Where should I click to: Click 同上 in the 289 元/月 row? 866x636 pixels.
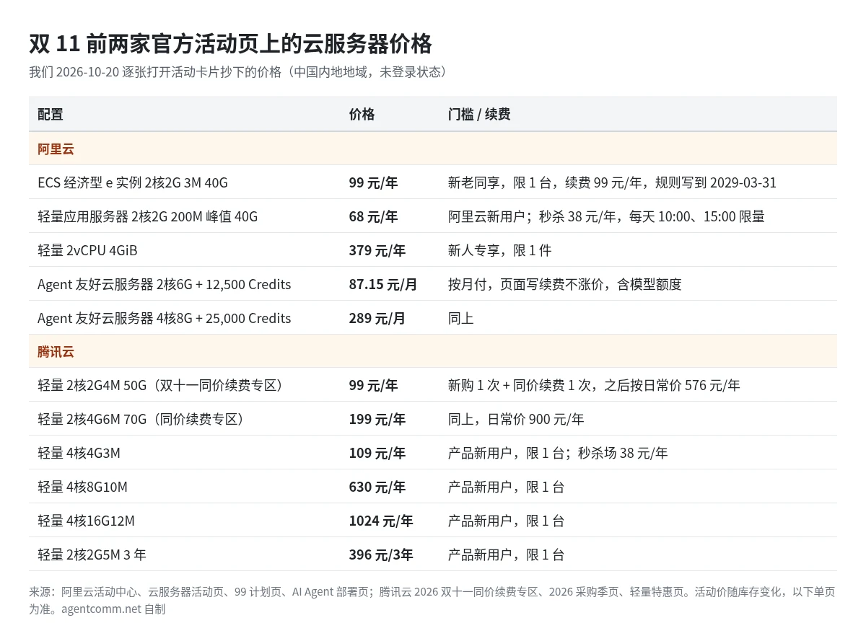tap(461, 318)
